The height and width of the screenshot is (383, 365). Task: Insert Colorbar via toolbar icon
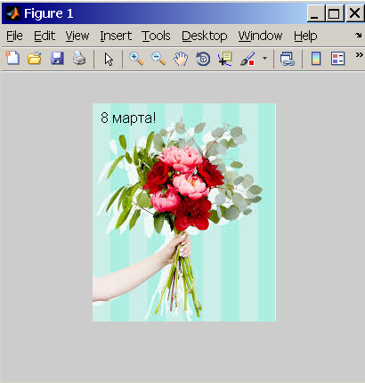coord(316,58)
